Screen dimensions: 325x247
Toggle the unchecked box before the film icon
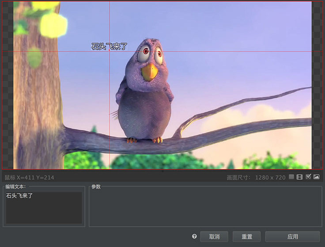[x=291, y=177]
